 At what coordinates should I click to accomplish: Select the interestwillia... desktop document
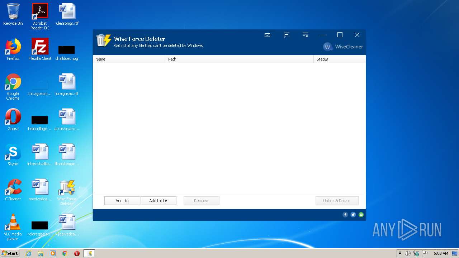click(40, 155)
